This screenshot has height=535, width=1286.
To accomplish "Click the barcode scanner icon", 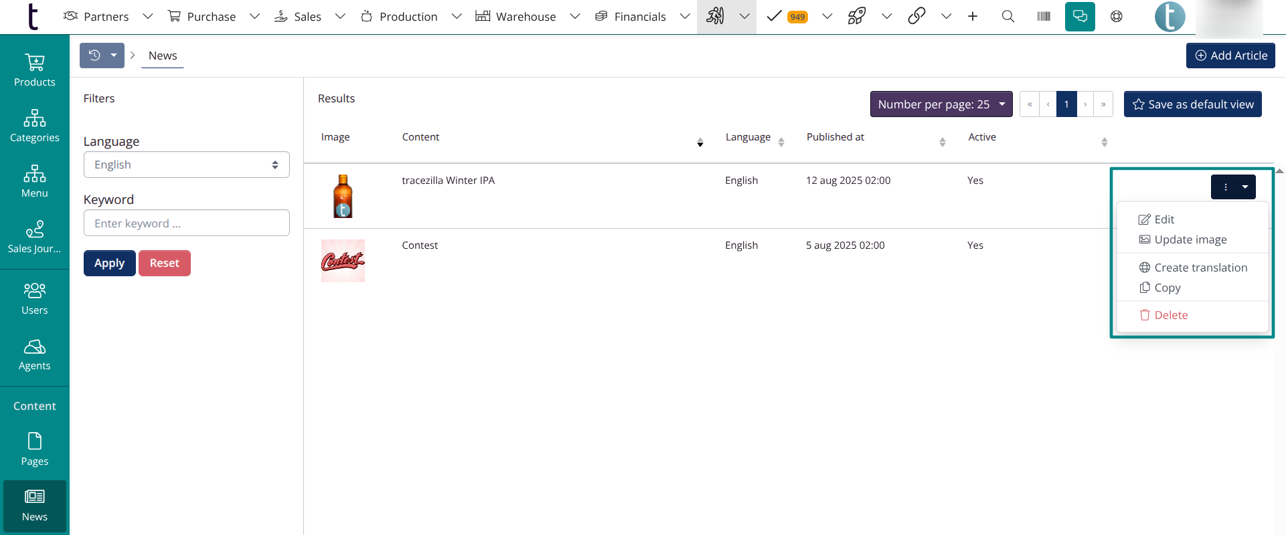I will pyautogui.click(x=1044, y=16).
